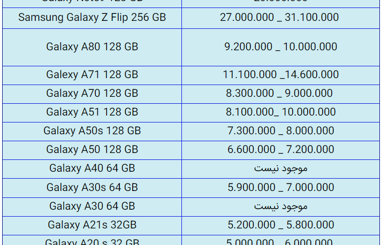Click the Galaxy A50 128 GB model name
Screen dimensions: 381x245
(92, 149)
